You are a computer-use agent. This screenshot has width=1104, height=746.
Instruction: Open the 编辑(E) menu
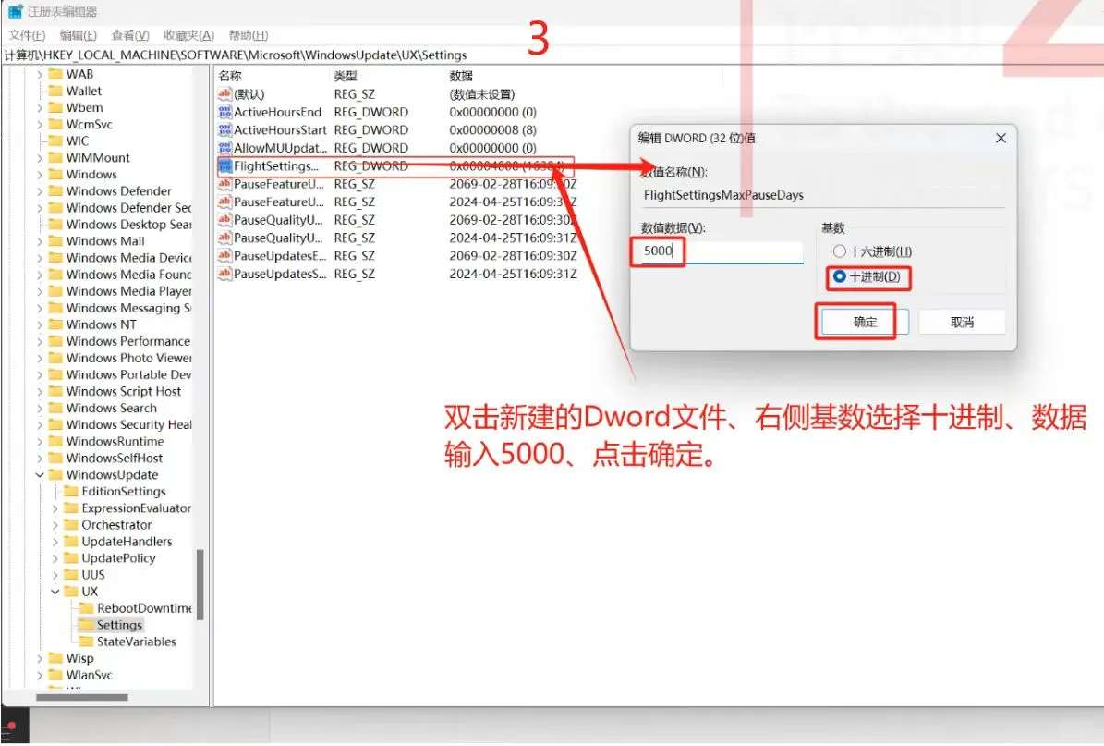(79, 35)
